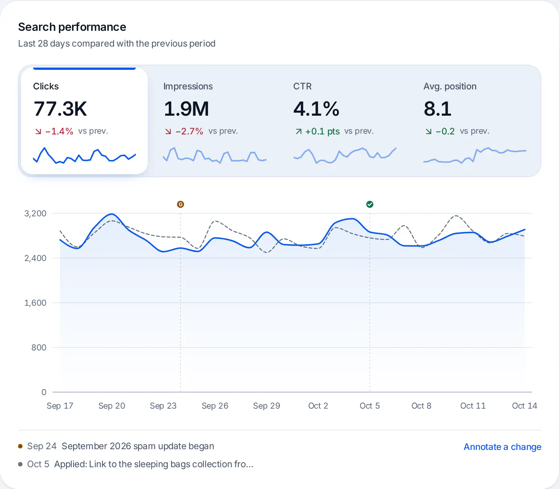Open the Avg. position metric tab
The image size is (560, 489).
pos(475,121)
